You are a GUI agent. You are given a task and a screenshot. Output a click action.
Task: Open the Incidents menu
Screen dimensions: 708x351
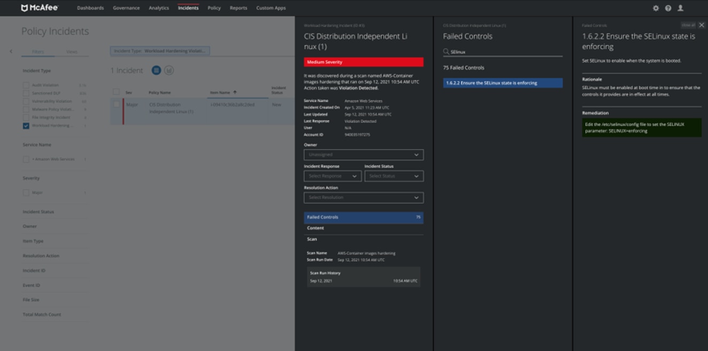coord(188,8)
